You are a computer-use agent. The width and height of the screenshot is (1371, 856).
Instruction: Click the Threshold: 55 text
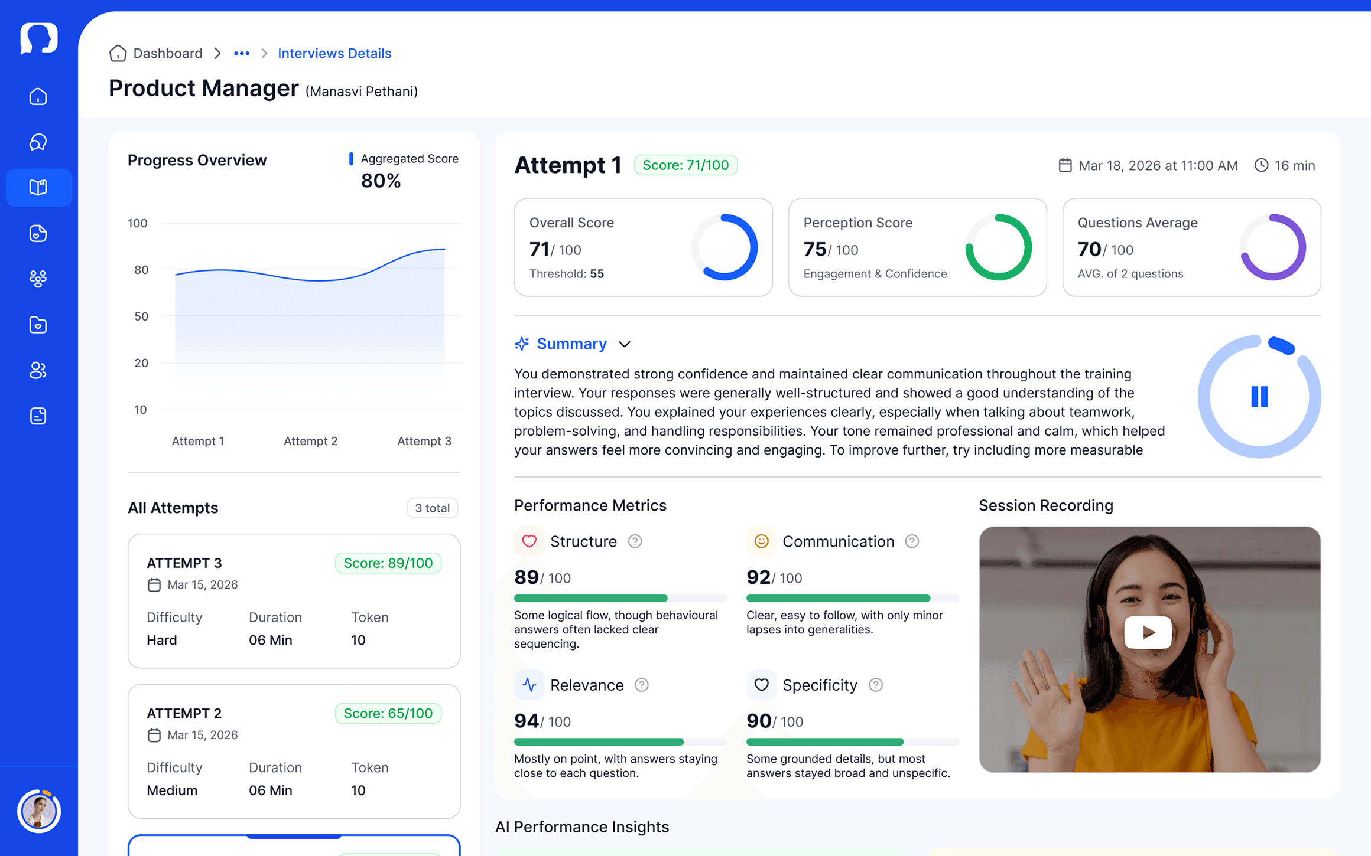tap(567, 274)
